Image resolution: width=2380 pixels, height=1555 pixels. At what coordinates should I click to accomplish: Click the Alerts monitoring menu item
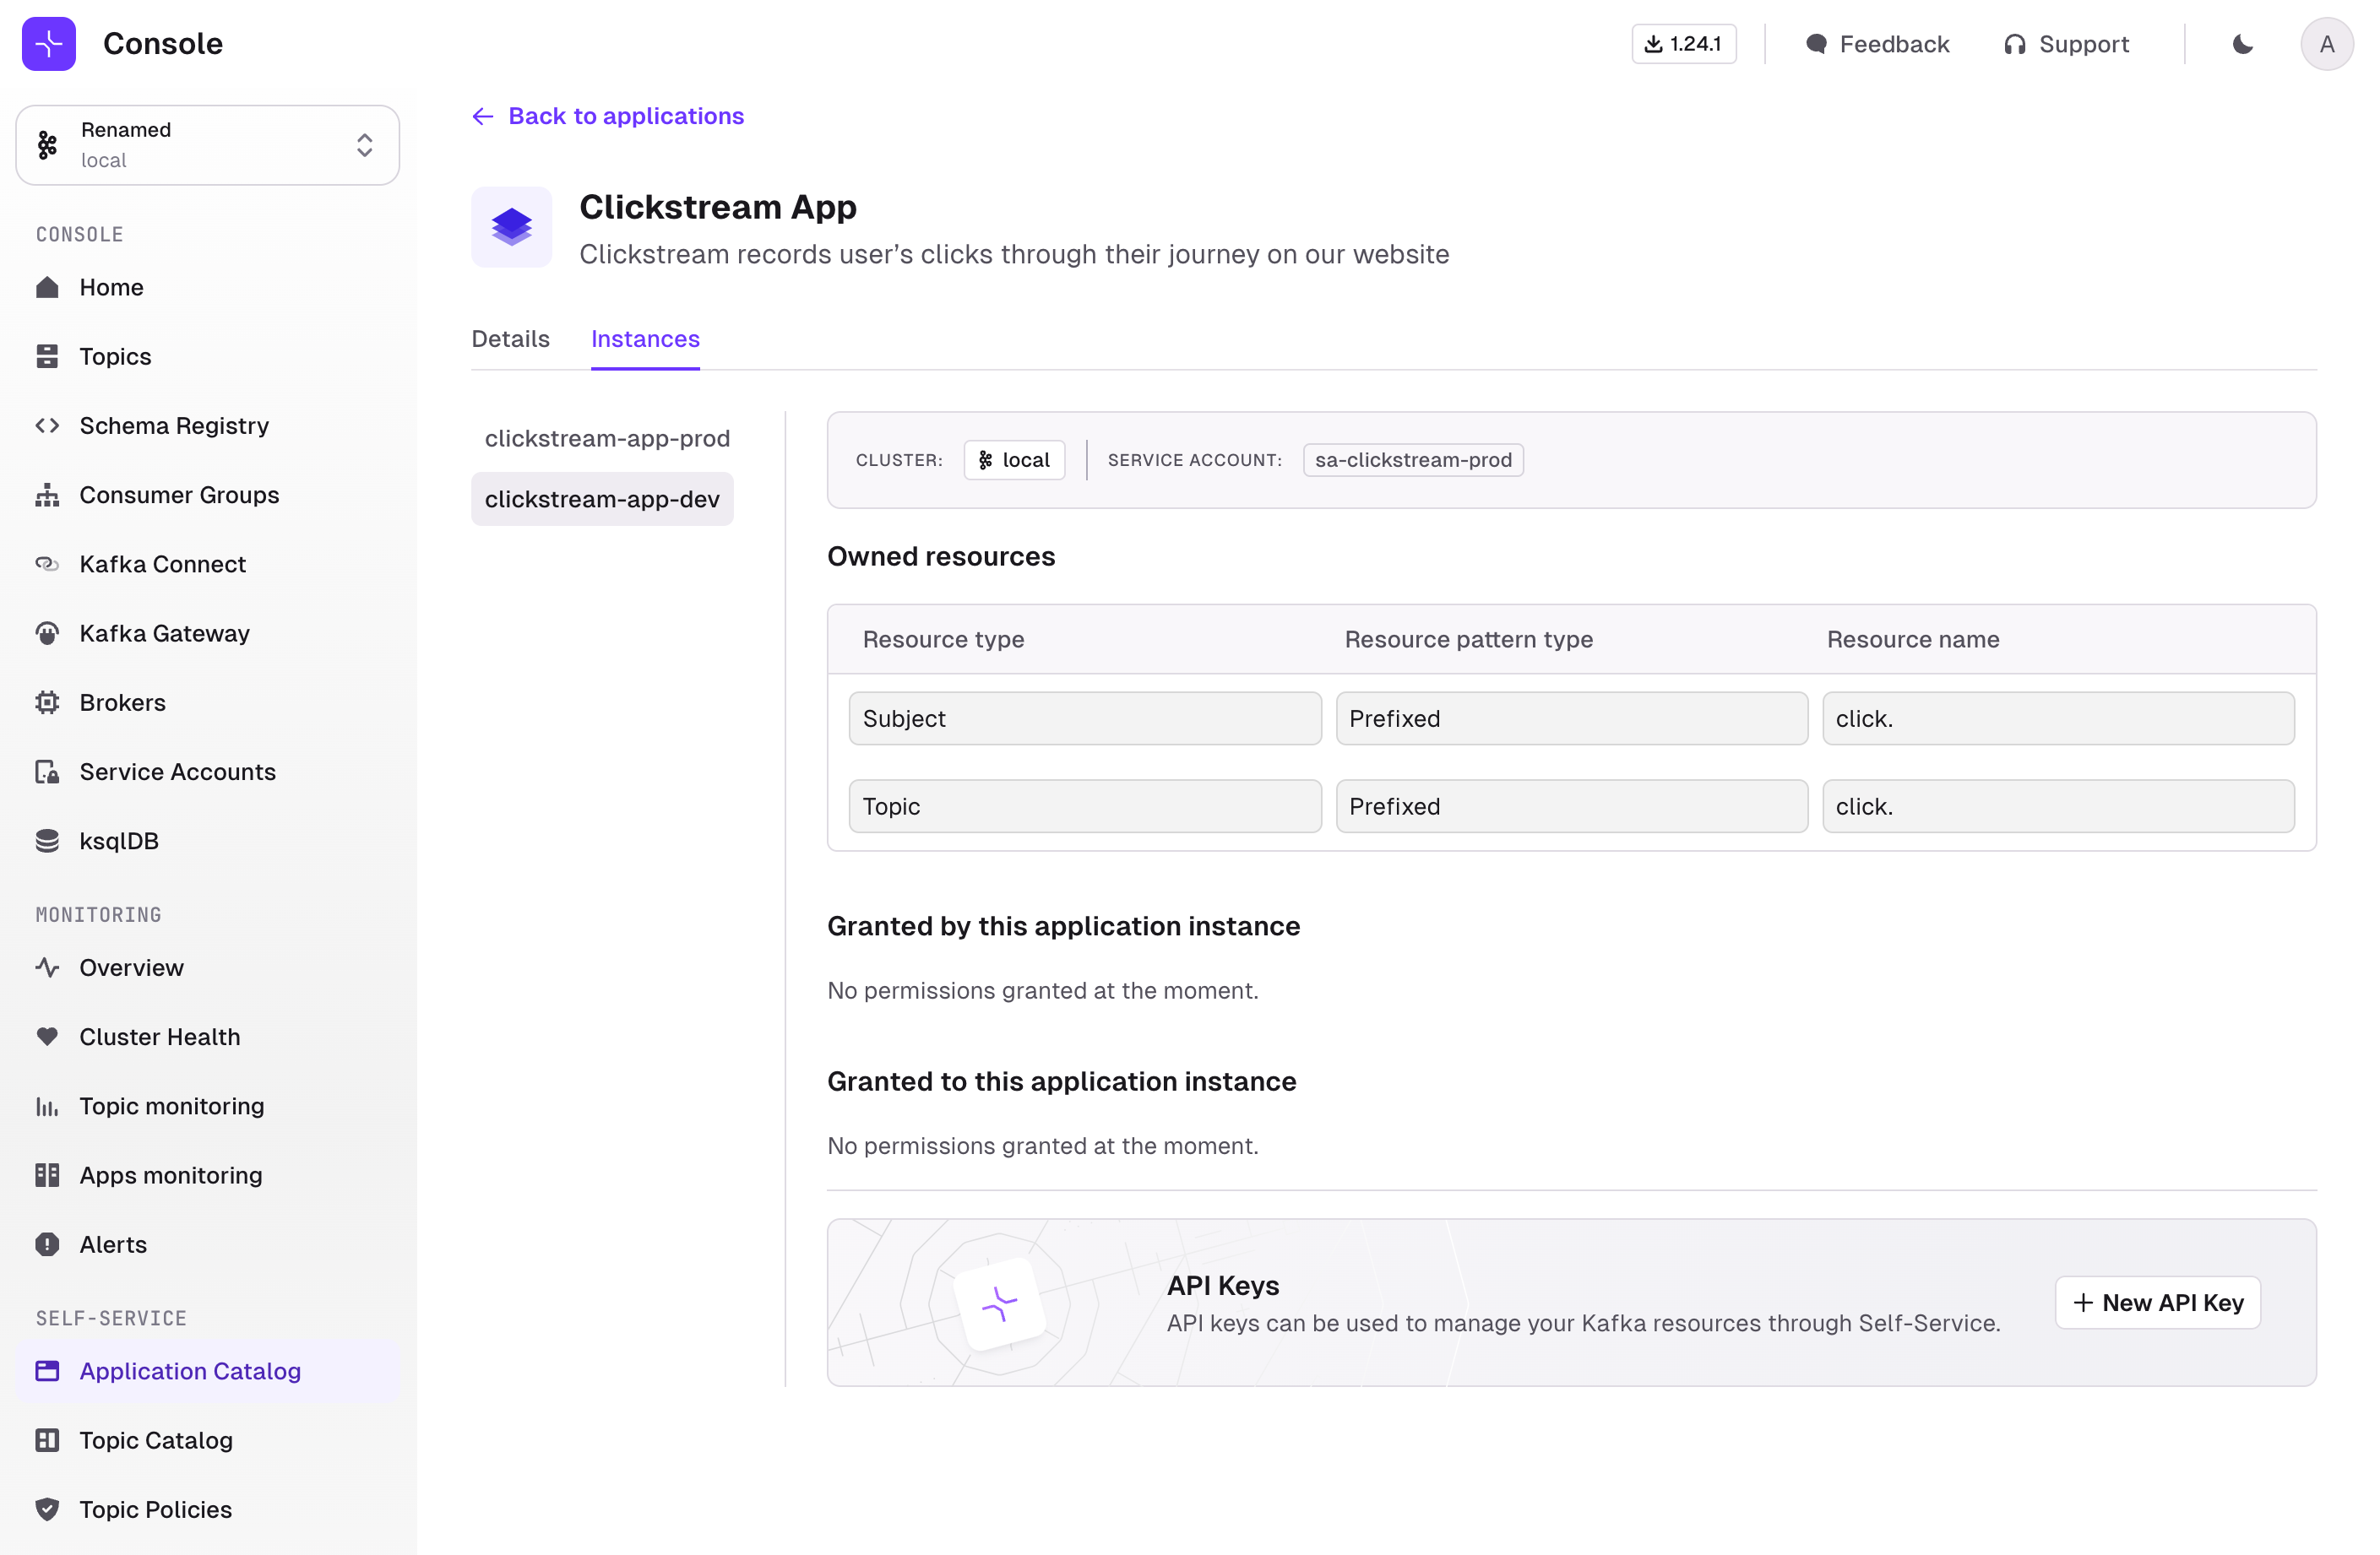point(113,1244)
